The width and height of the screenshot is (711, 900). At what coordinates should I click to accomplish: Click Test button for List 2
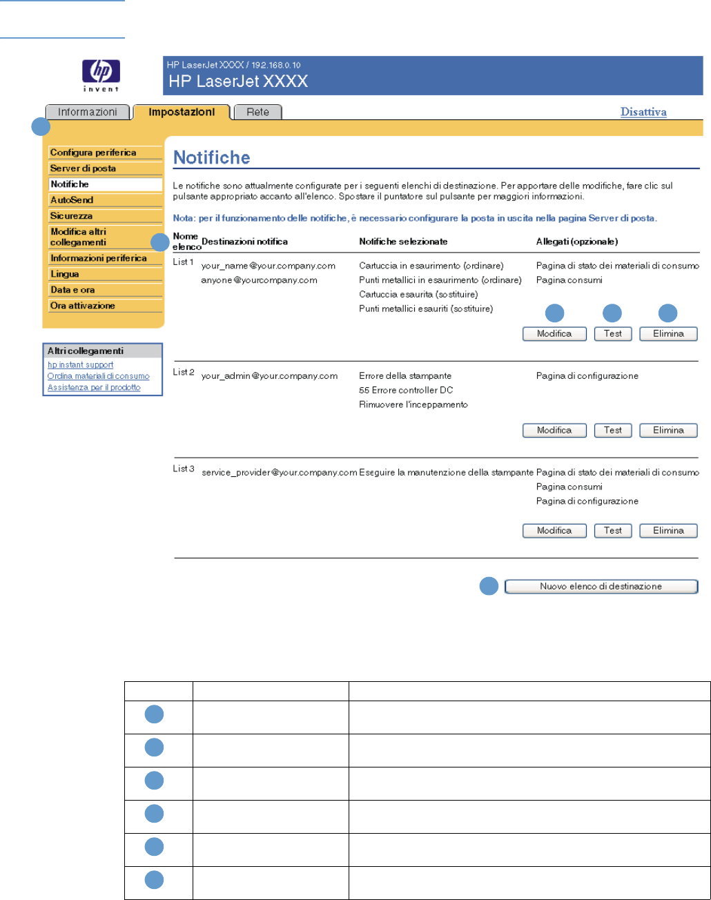pos(613,431)
